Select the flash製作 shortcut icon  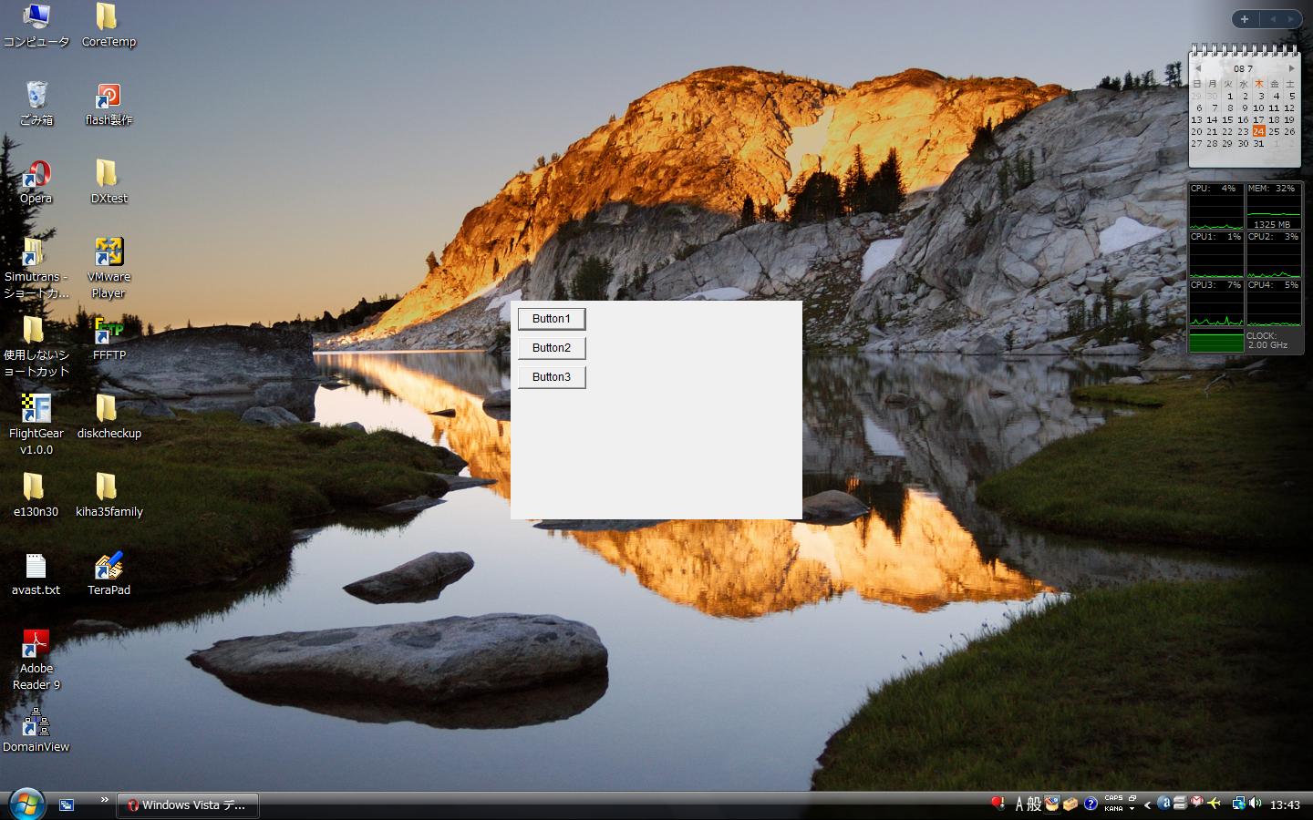point(109,104)
